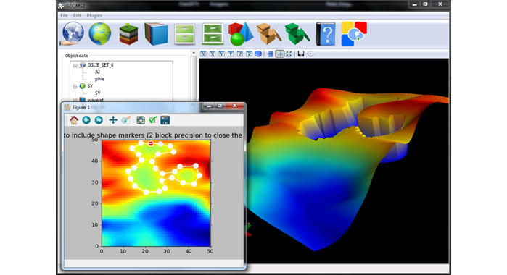Image resolution: width=507 pixels, height=275 pixels.
Task: Click the second Y-axis view icon in viewer toolbar
Action: click(231, 54)
